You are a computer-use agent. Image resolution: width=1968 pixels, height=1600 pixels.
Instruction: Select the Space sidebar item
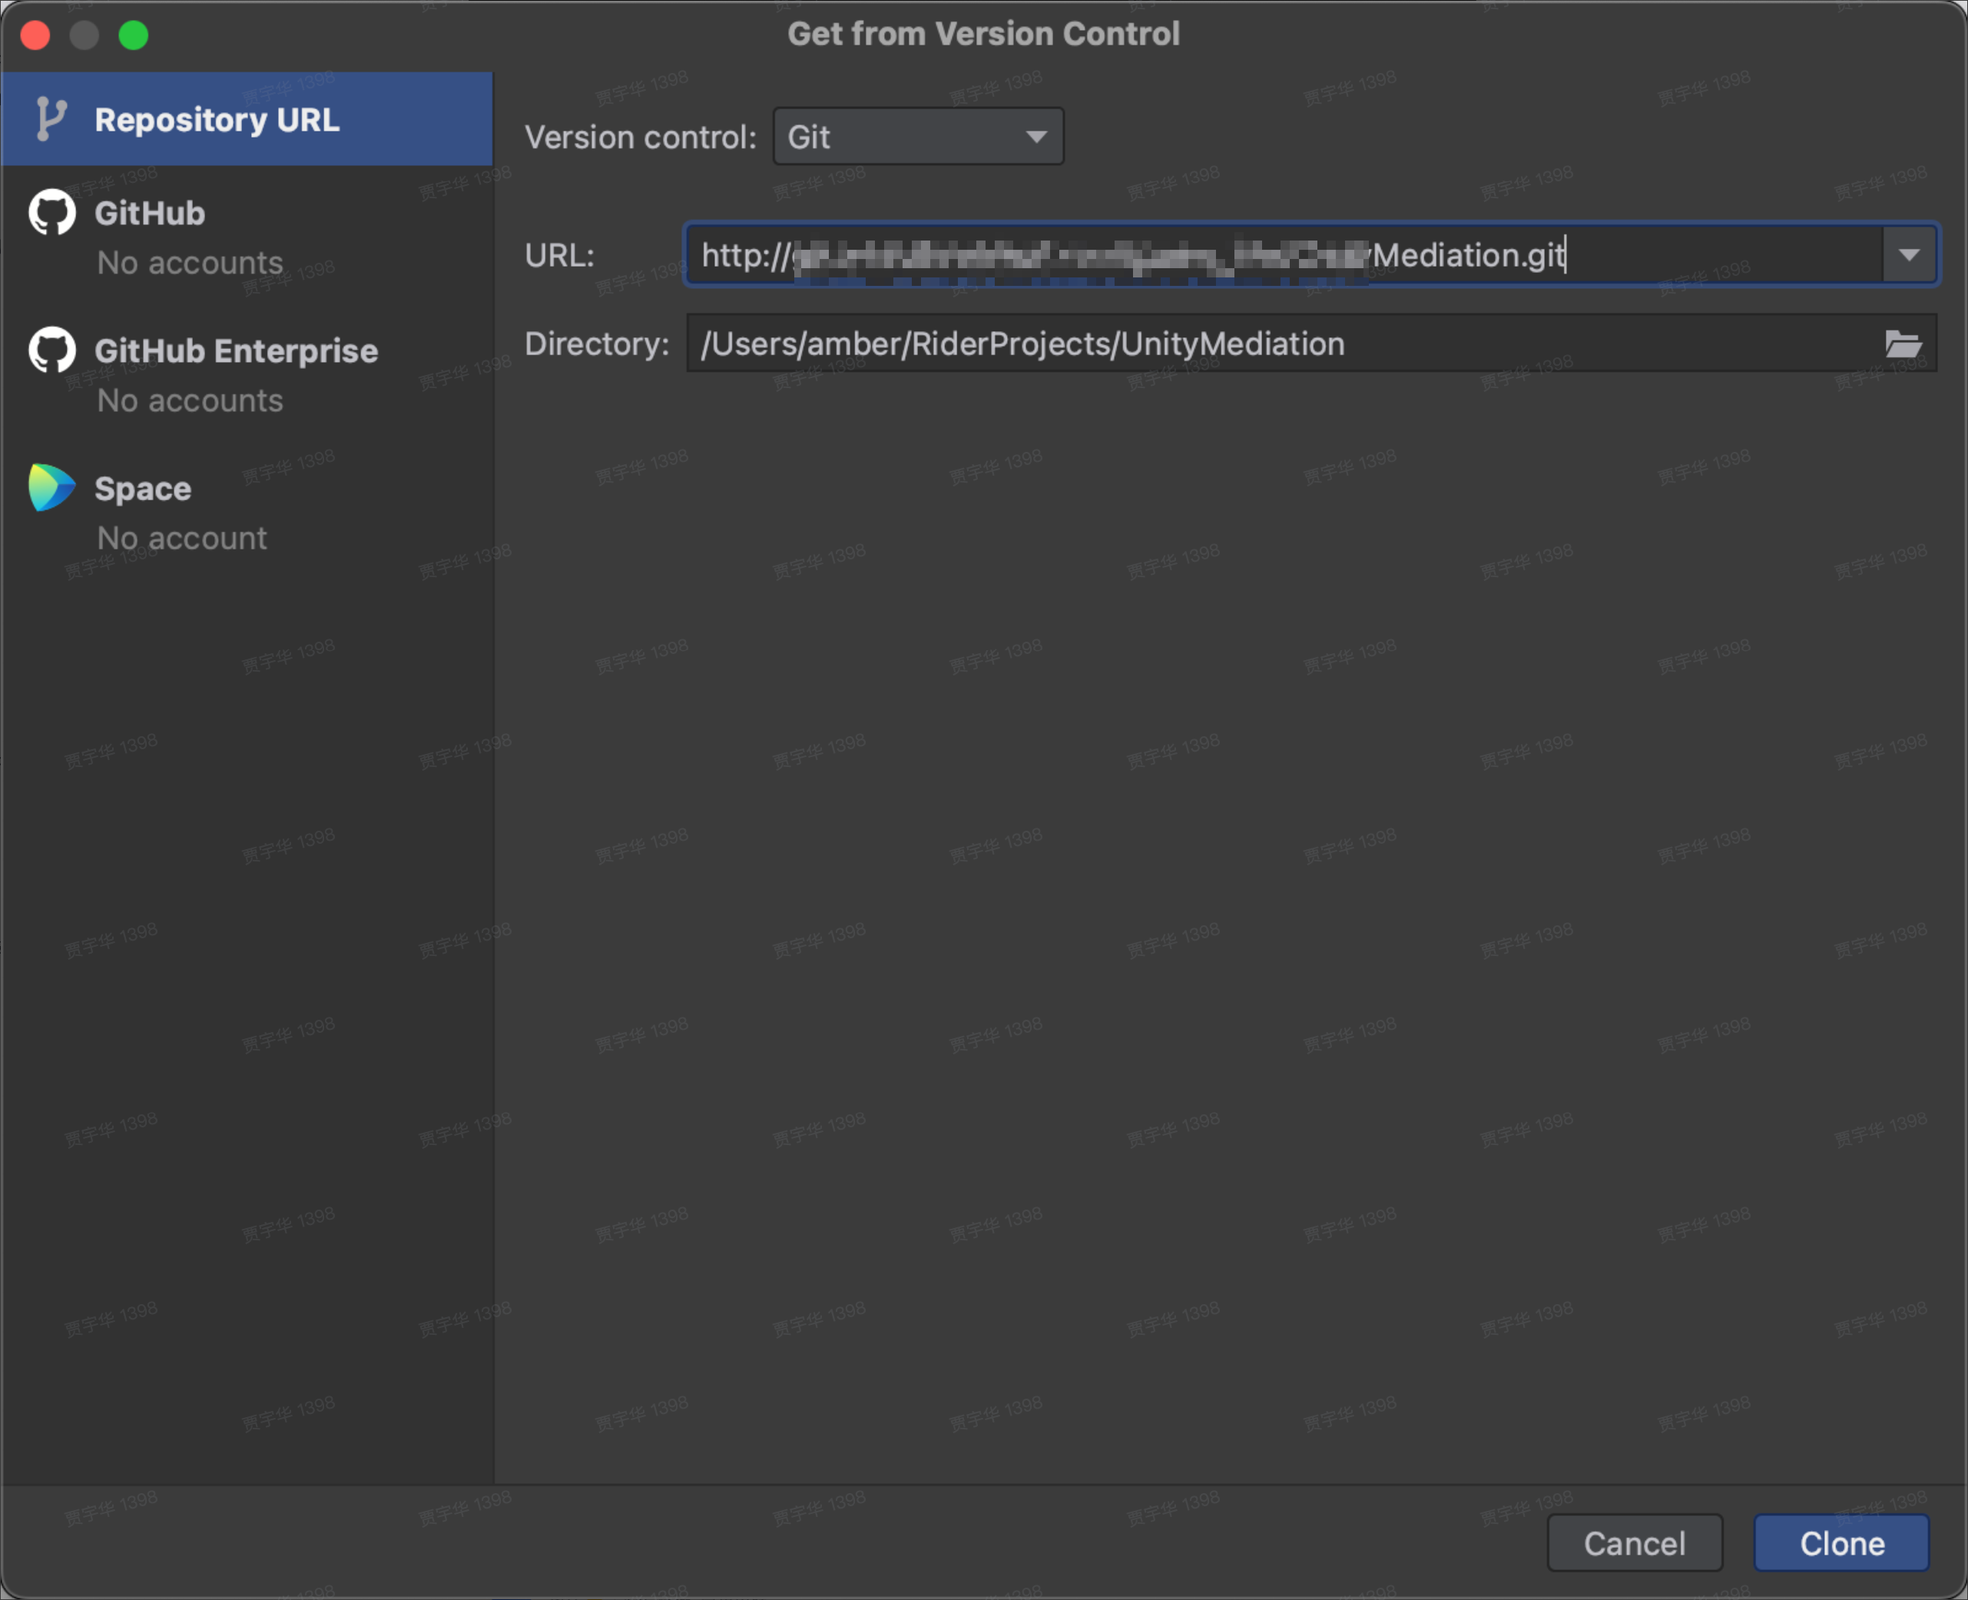pos(143,489)
